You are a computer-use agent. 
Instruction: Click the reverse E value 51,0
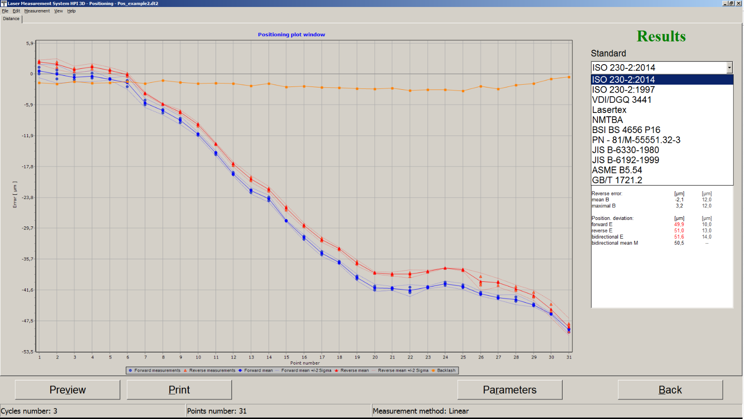pos(679,231)
